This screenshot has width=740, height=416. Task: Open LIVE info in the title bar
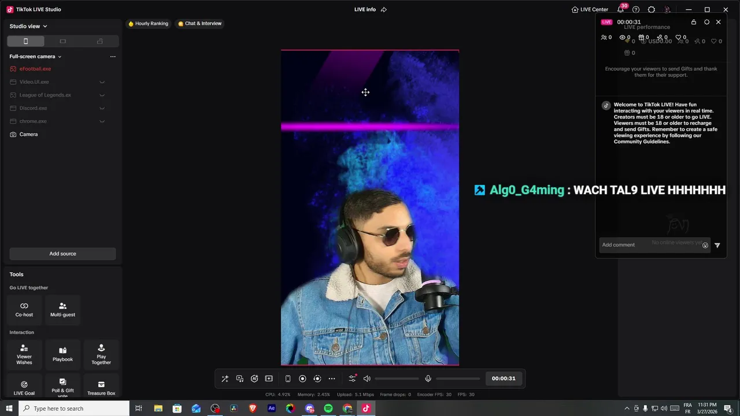click(x=365, y=9)
